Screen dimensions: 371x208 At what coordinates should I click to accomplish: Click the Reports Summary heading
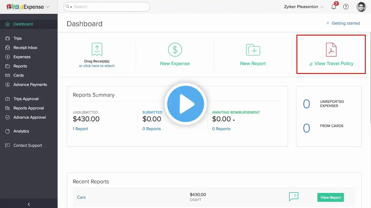pos(94,95)
